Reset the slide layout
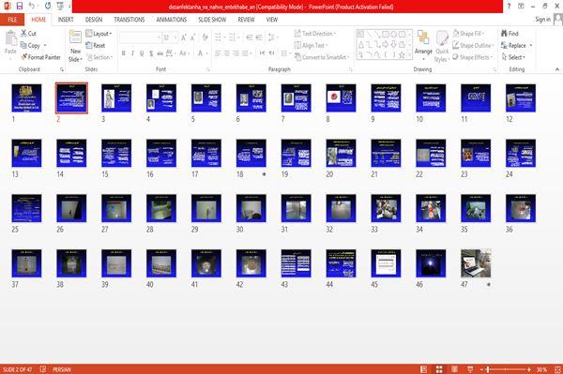 96,45
